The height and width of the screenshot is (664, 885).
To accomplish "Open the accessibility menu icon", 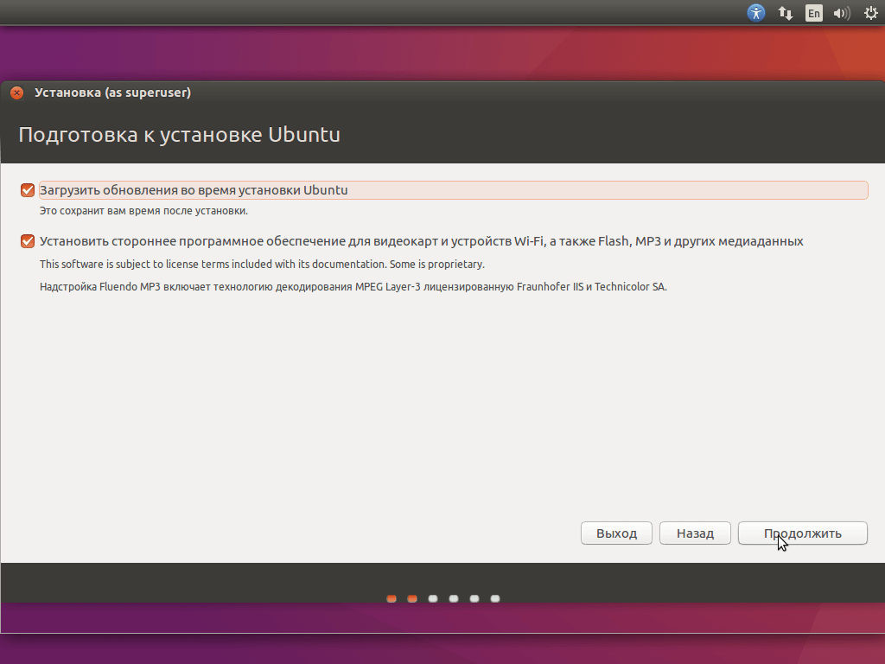I will 755,12.
